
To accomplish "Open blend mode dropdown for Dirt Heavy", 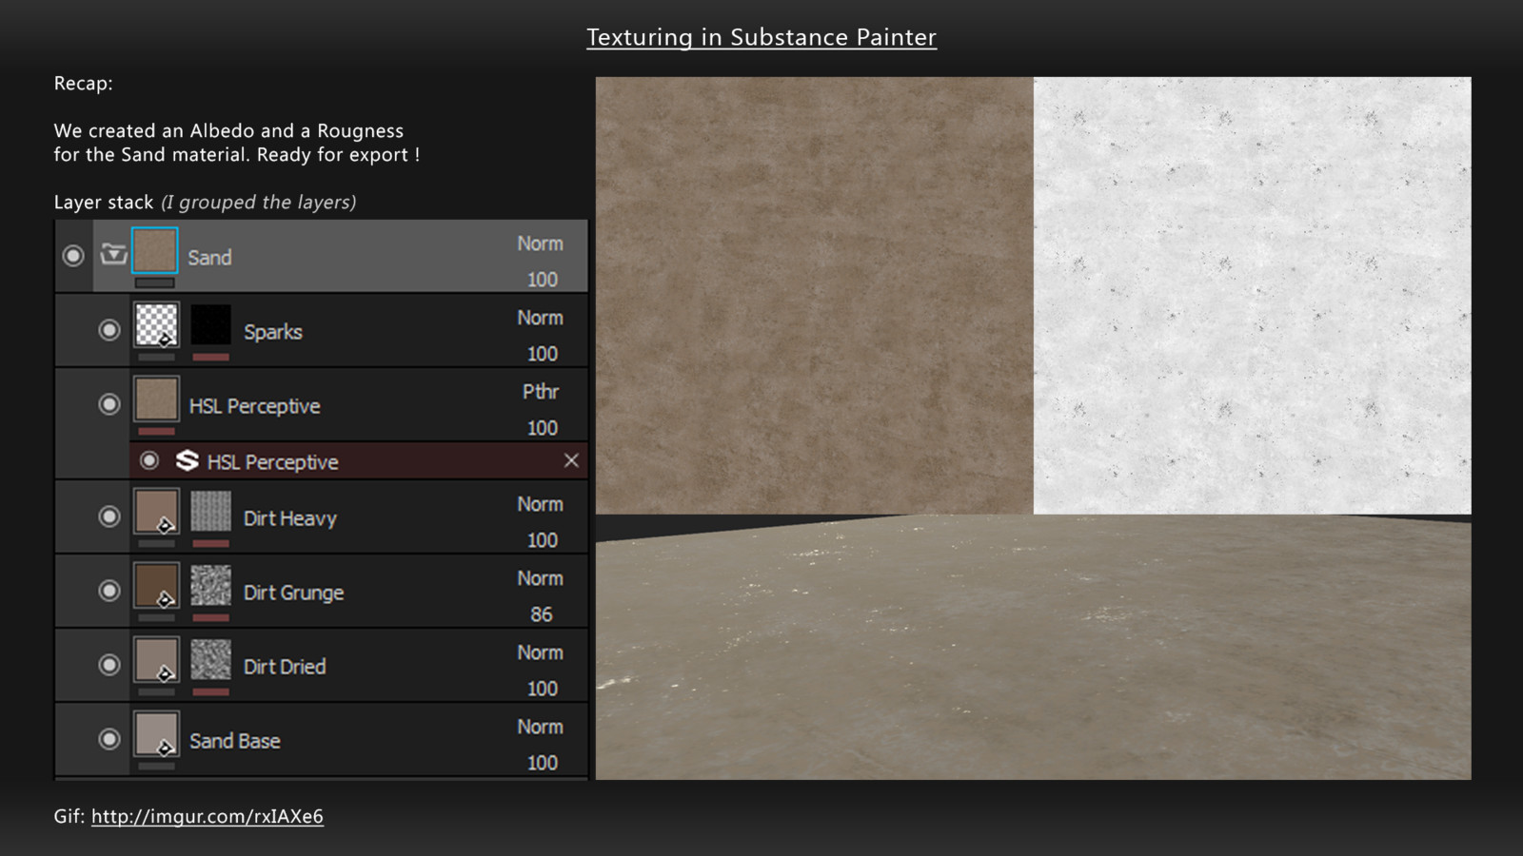I will [x=540, y=504].
